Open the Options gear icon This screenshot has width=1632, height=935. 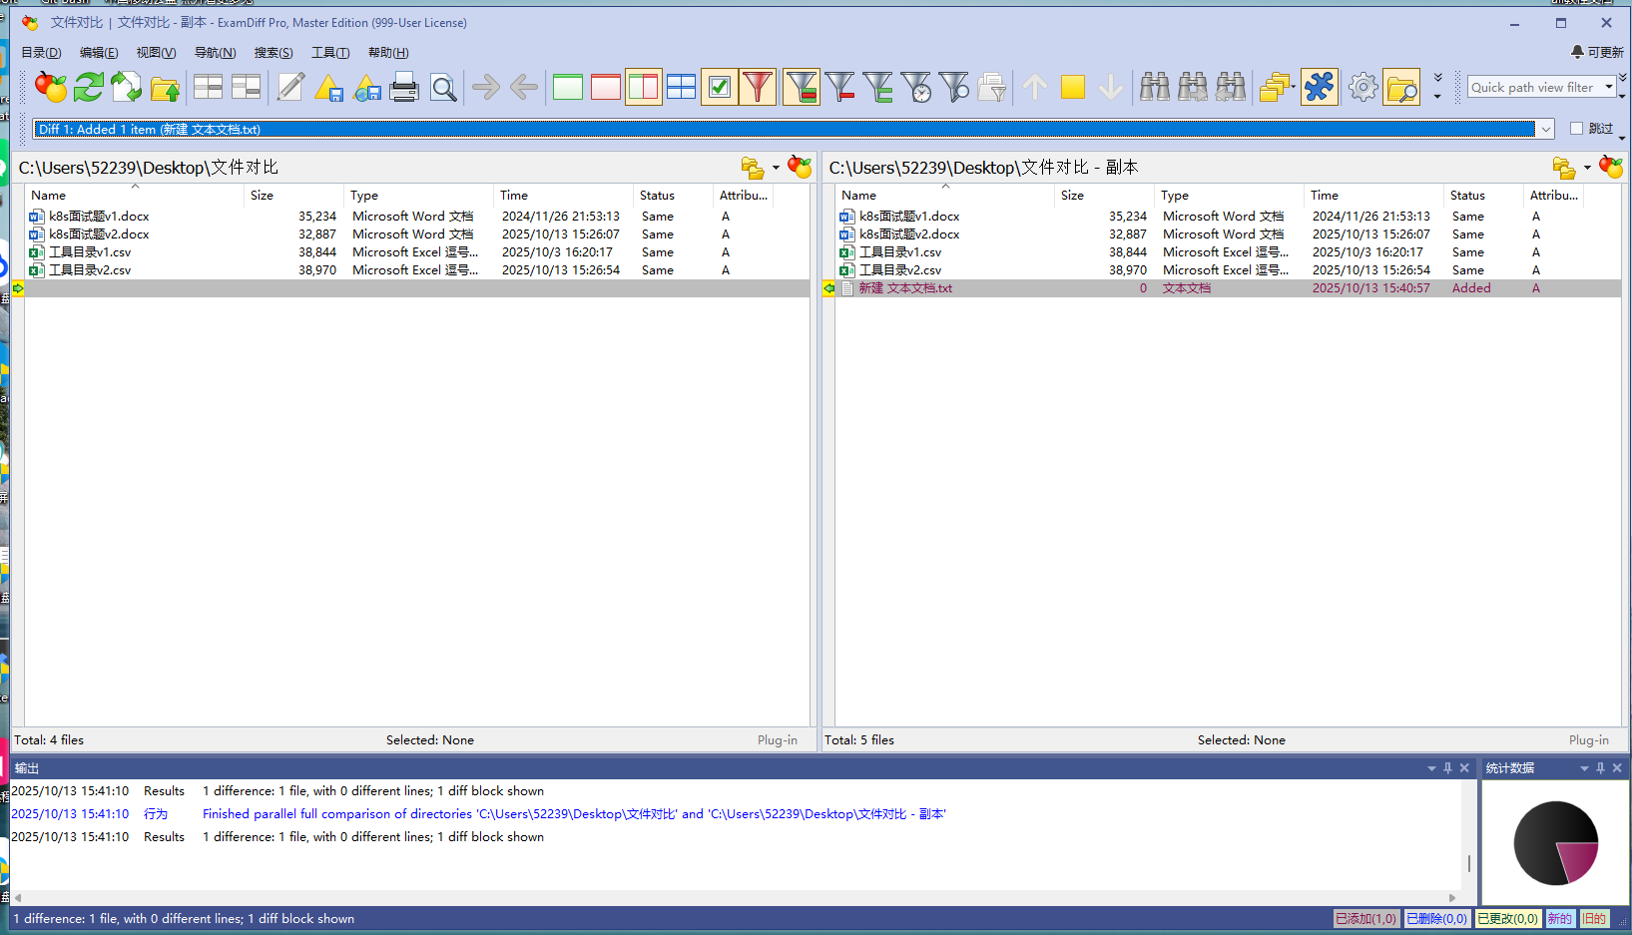tap(1362, 88)
